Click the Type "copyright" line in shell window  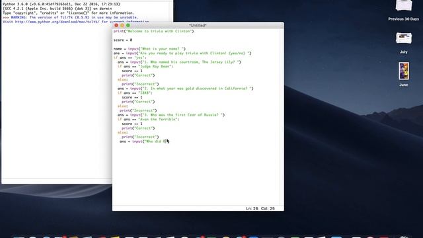(68, 13)
